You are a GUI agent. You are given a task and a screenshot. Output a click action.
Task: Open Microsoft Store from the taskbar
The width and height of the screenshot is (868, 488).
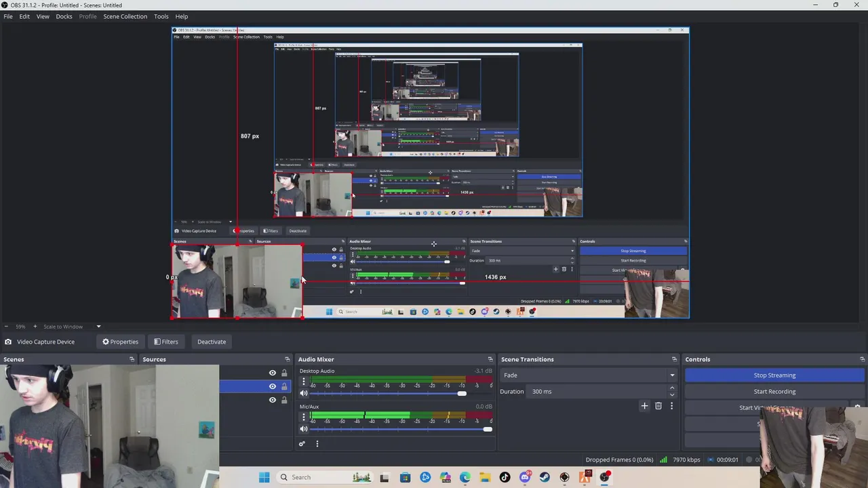pos(405,477)
